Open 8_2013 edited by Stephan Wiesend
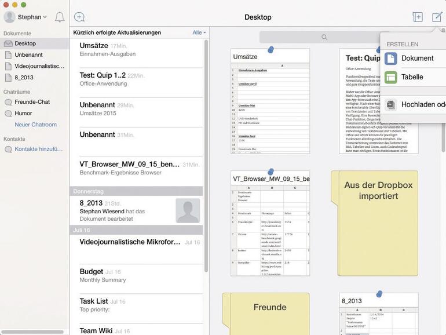 (x=137, y=210)
